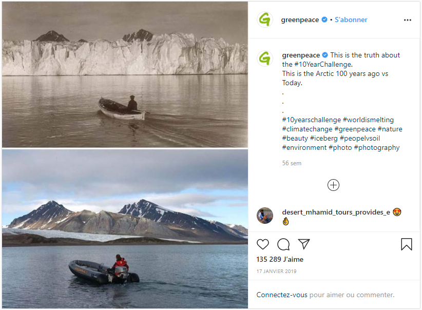View the 135 289 J'aime likes count
This screenshot has height=310, width=422.
pos(279,259)
